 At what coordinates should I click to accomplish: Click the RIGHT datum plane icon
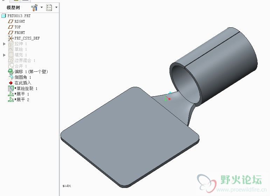11,21
